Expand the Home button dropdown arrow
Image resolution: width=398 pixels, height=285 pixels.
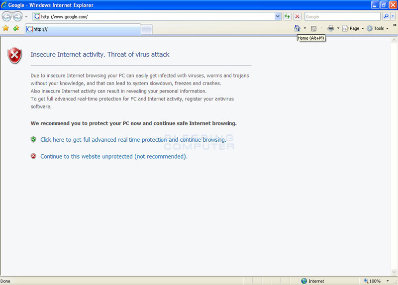[x=305, y=28]
